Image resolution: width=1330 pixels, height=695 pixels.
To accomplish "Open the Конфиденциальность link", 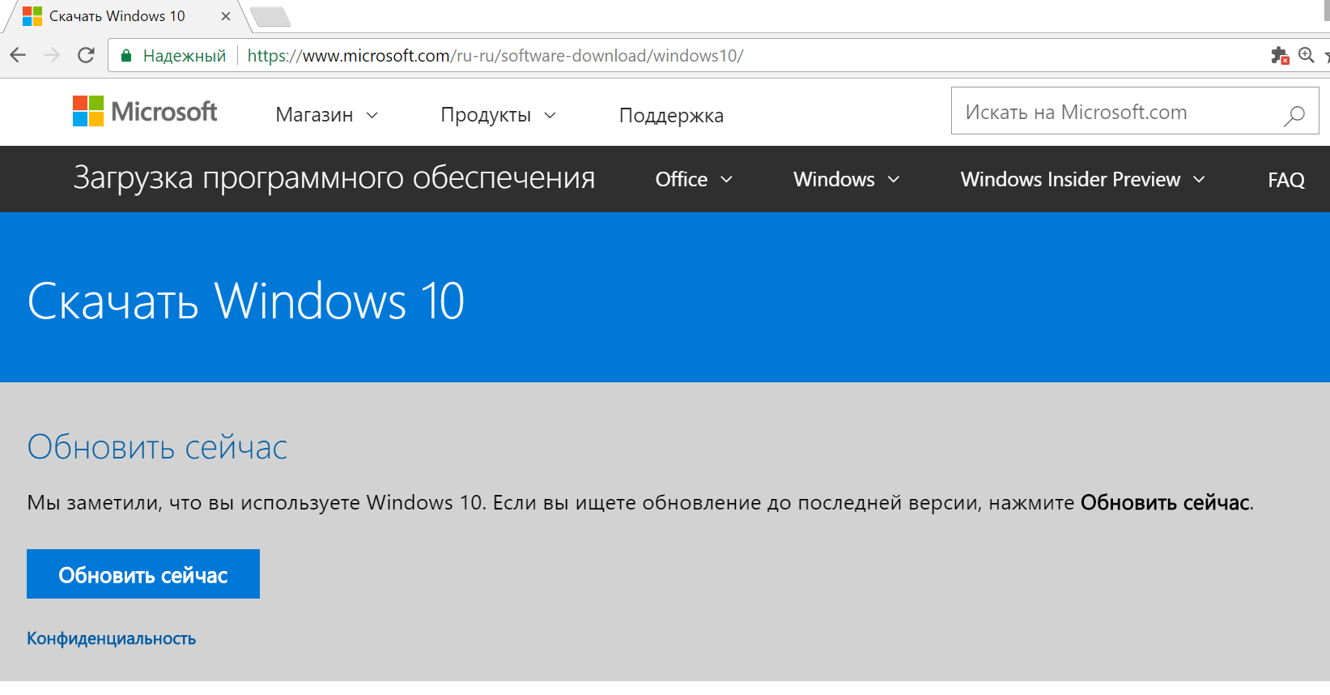I will point(112,638).
